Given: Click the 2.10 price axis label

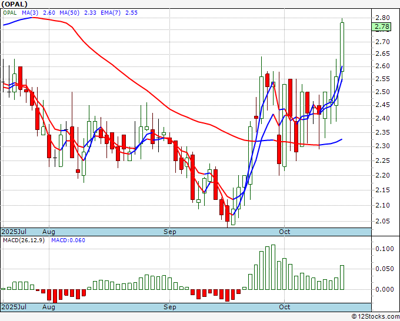Looking at the screenshot, I should (383, 206).
